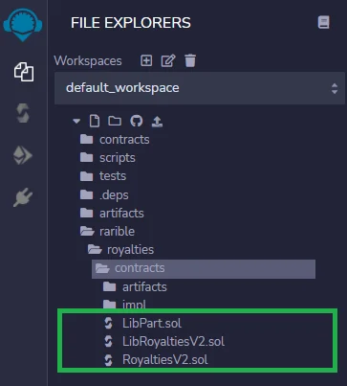The image size is (347, 386).
Task: Click the Remix logo icon
Action: pyautogui.click(x=23, y=24)
